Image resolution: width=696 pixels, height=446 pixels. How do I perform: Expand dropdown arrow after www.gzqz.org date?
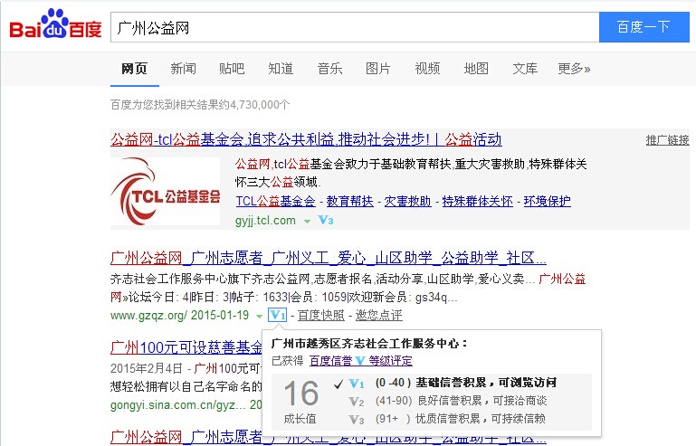click(259, 316)
